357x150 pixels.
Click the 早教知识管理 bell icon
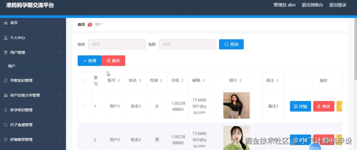[6, 81]
